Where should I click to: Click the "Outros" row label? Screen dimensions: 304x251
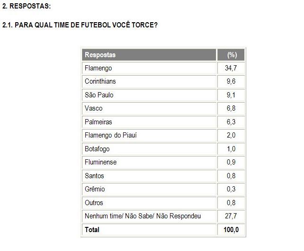94,203
